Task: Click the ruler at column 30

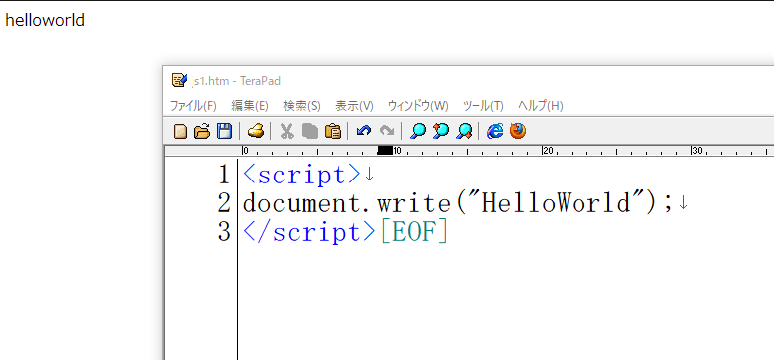Action: (x=697, y=151)
